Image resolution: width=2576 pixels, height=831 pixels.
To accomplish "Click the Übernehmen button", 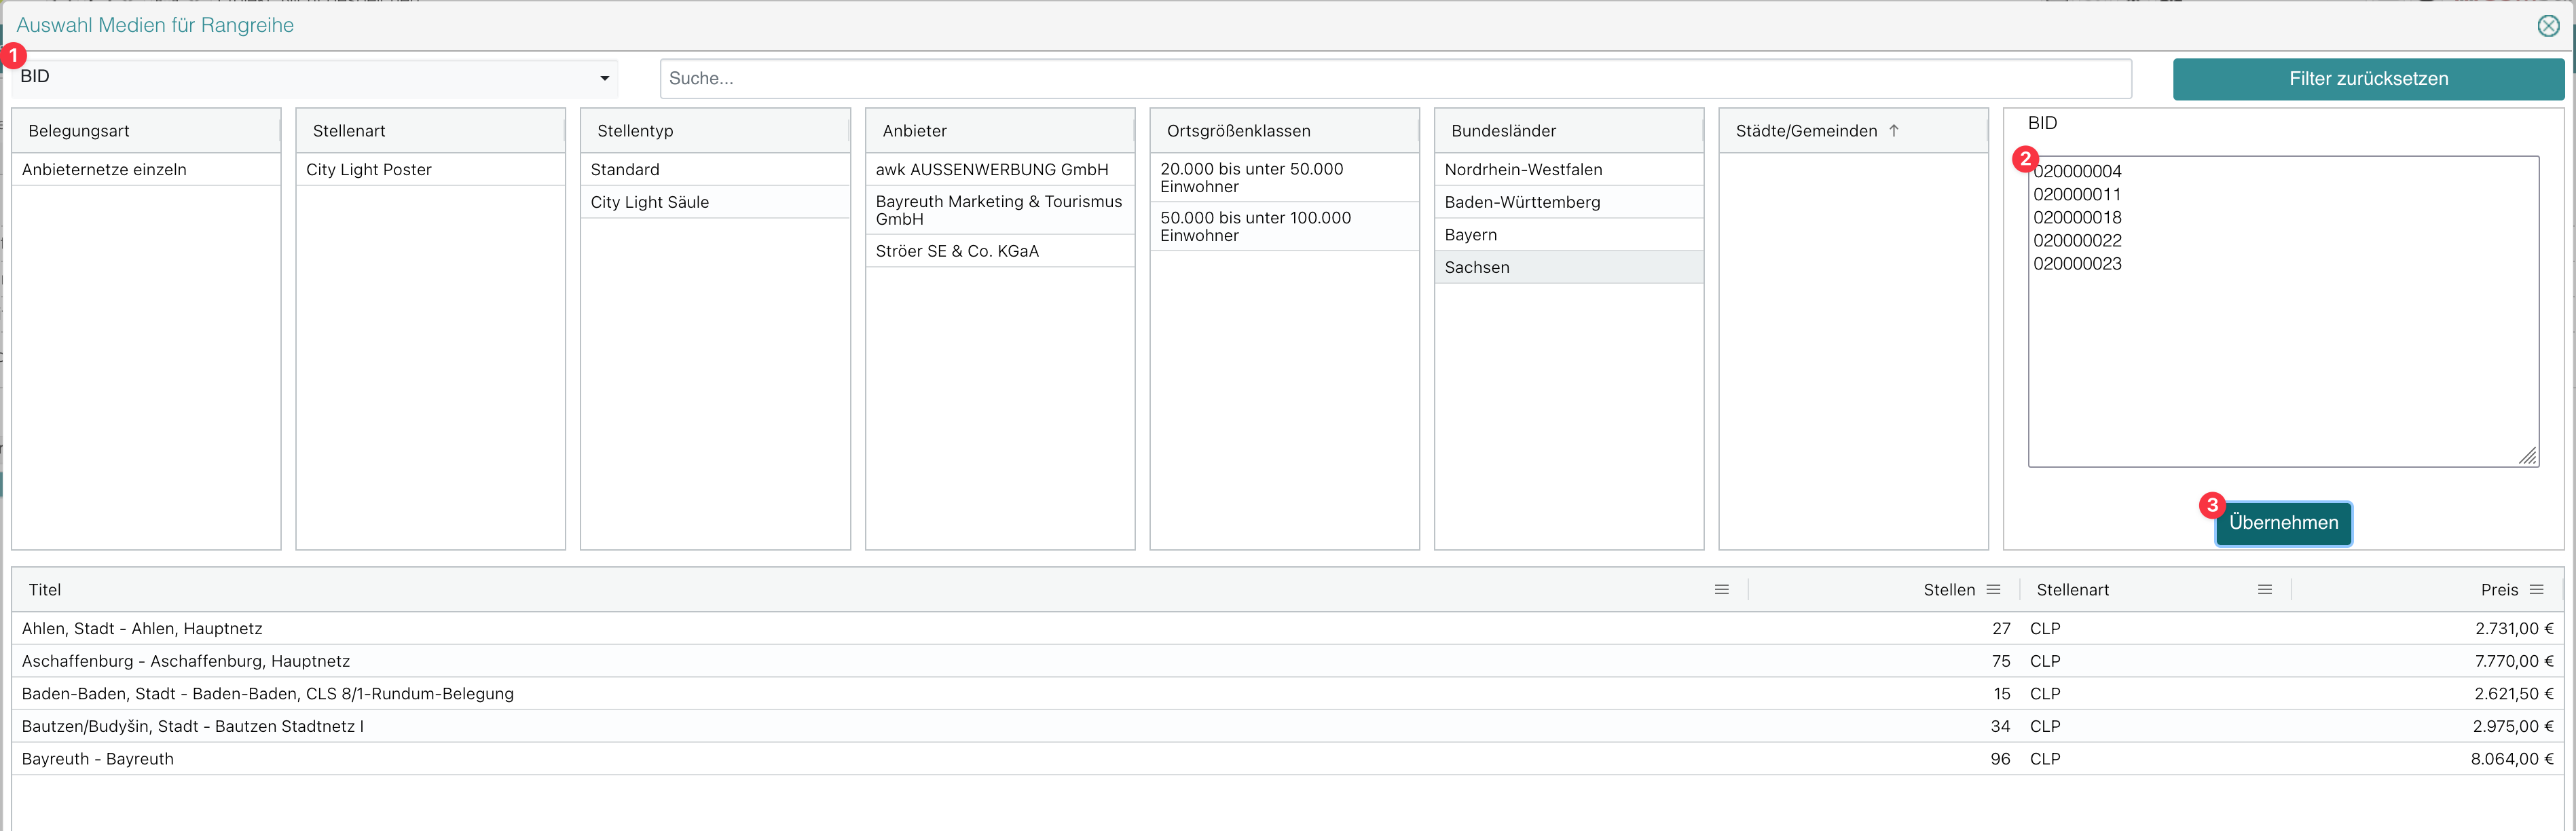I will point(2283,523).
